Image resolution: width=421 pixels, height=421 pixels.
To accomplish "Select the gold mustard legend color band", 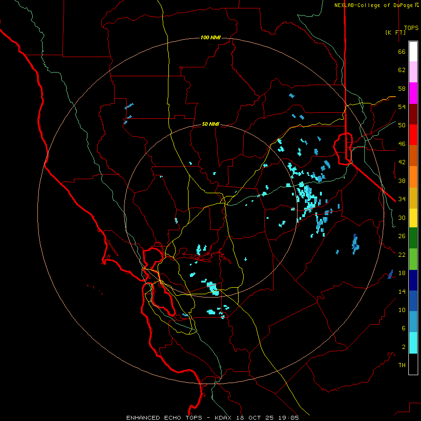I will click(413, 198).
